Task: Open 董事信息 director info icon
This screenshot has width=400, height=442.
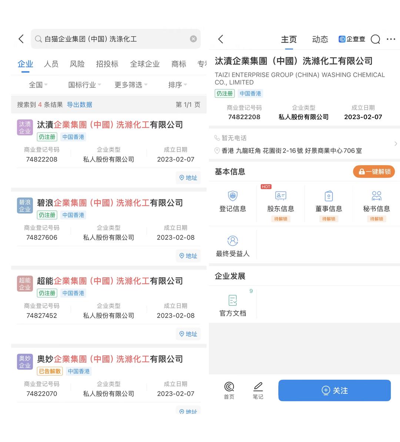Action: click(x=329, y=196)
